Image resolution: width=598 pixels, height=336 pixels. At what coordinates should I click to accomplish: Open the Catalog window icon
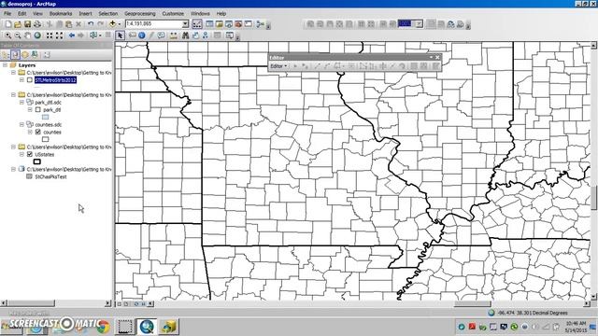pos(219,24)
